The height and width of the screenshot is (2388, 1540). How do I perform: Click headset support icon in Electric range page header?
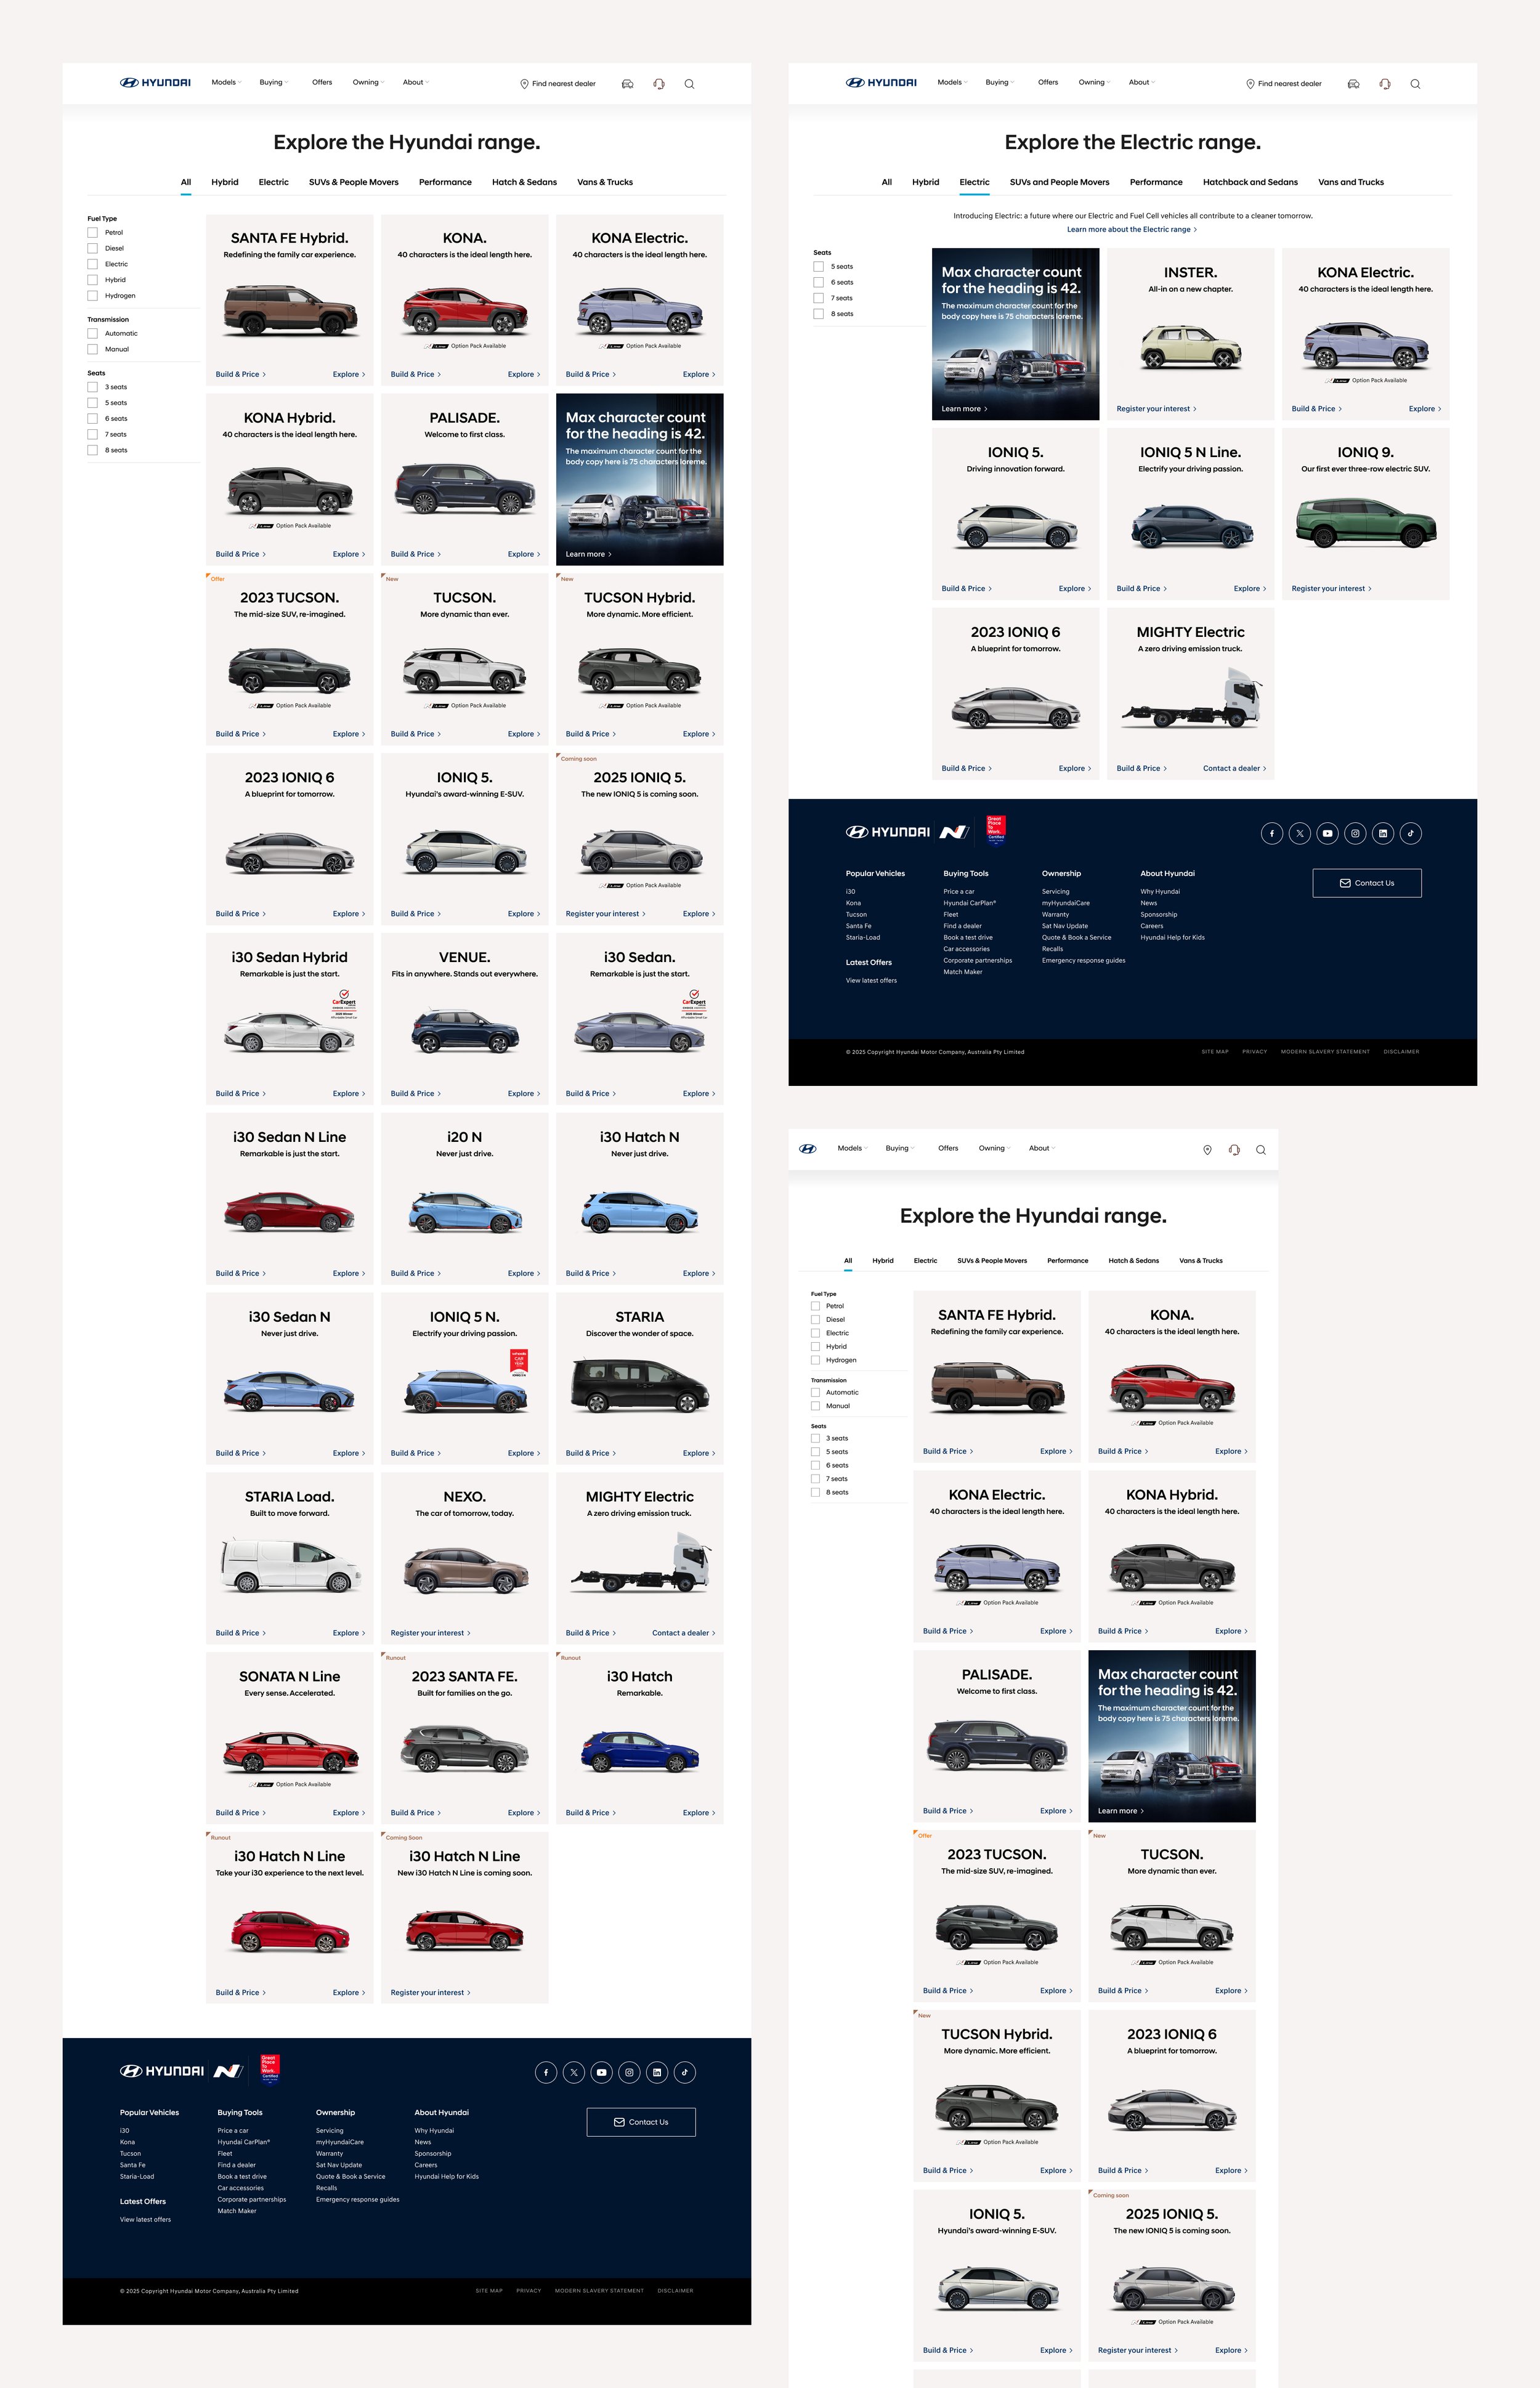click(x=1385, y=84)
